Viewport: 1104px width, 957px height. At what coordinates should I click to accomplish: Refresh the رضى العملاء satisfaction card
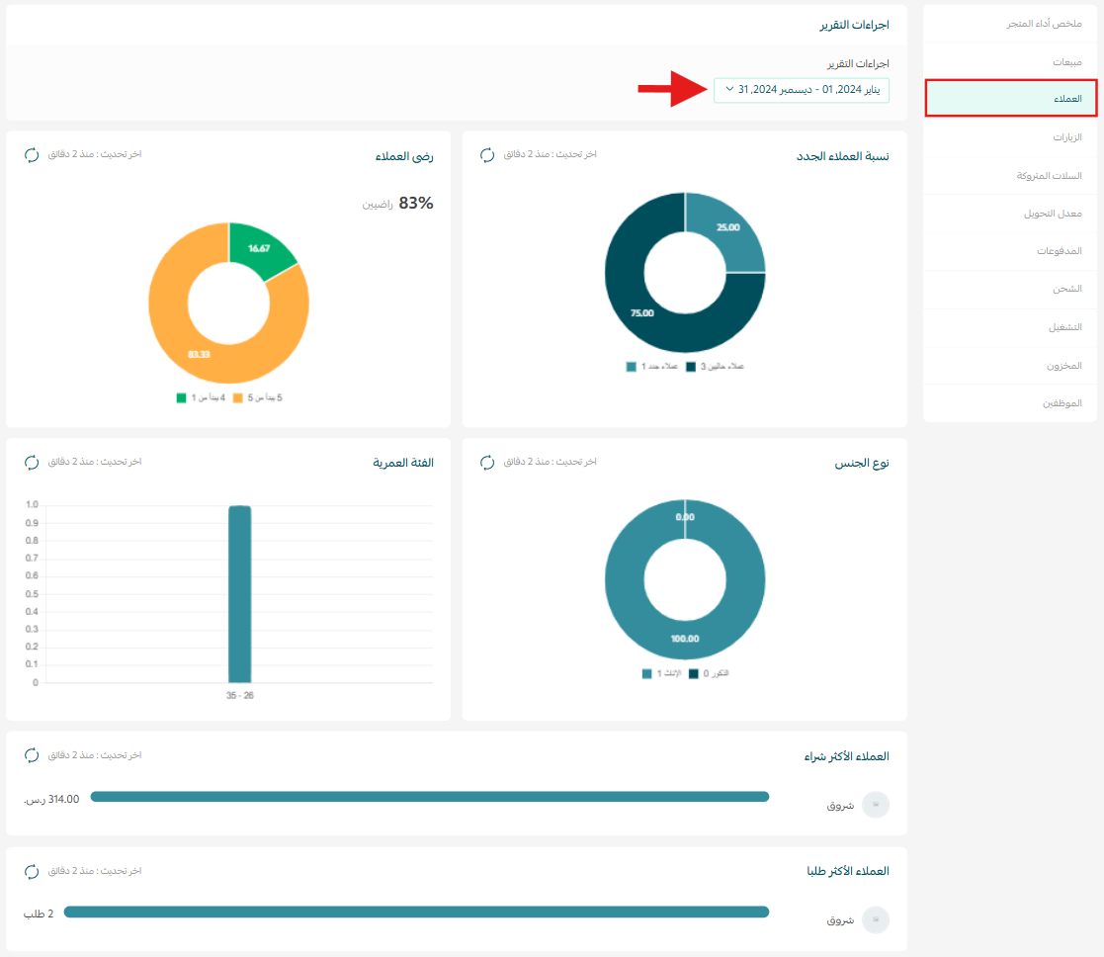click(32, 155)
